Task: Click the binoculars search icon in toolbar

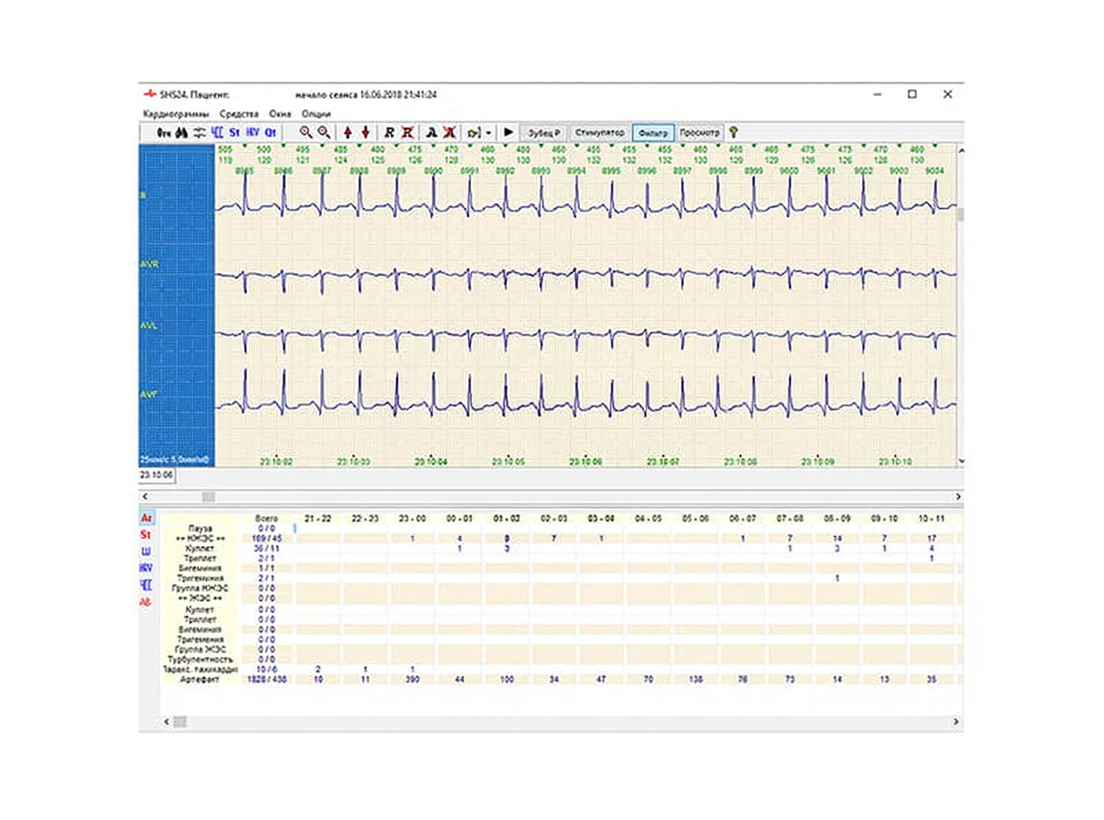Action: (x=181, y=132)
